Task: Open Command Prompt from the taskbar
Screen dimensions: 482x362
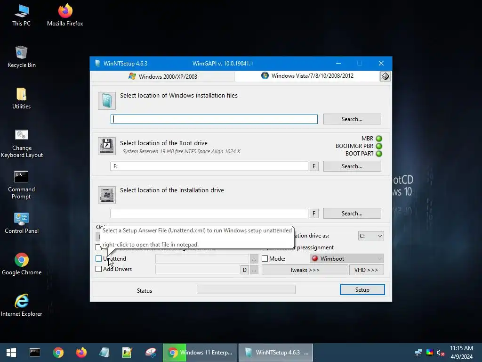Action: pos(35,353)
